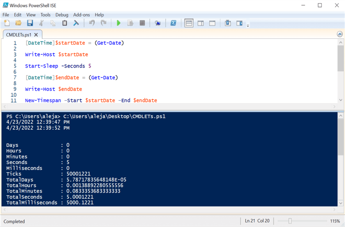Redo the edit with the redo arrow
Image resolution: width=345 pixels, height=227 pixels.
point(103,23)
